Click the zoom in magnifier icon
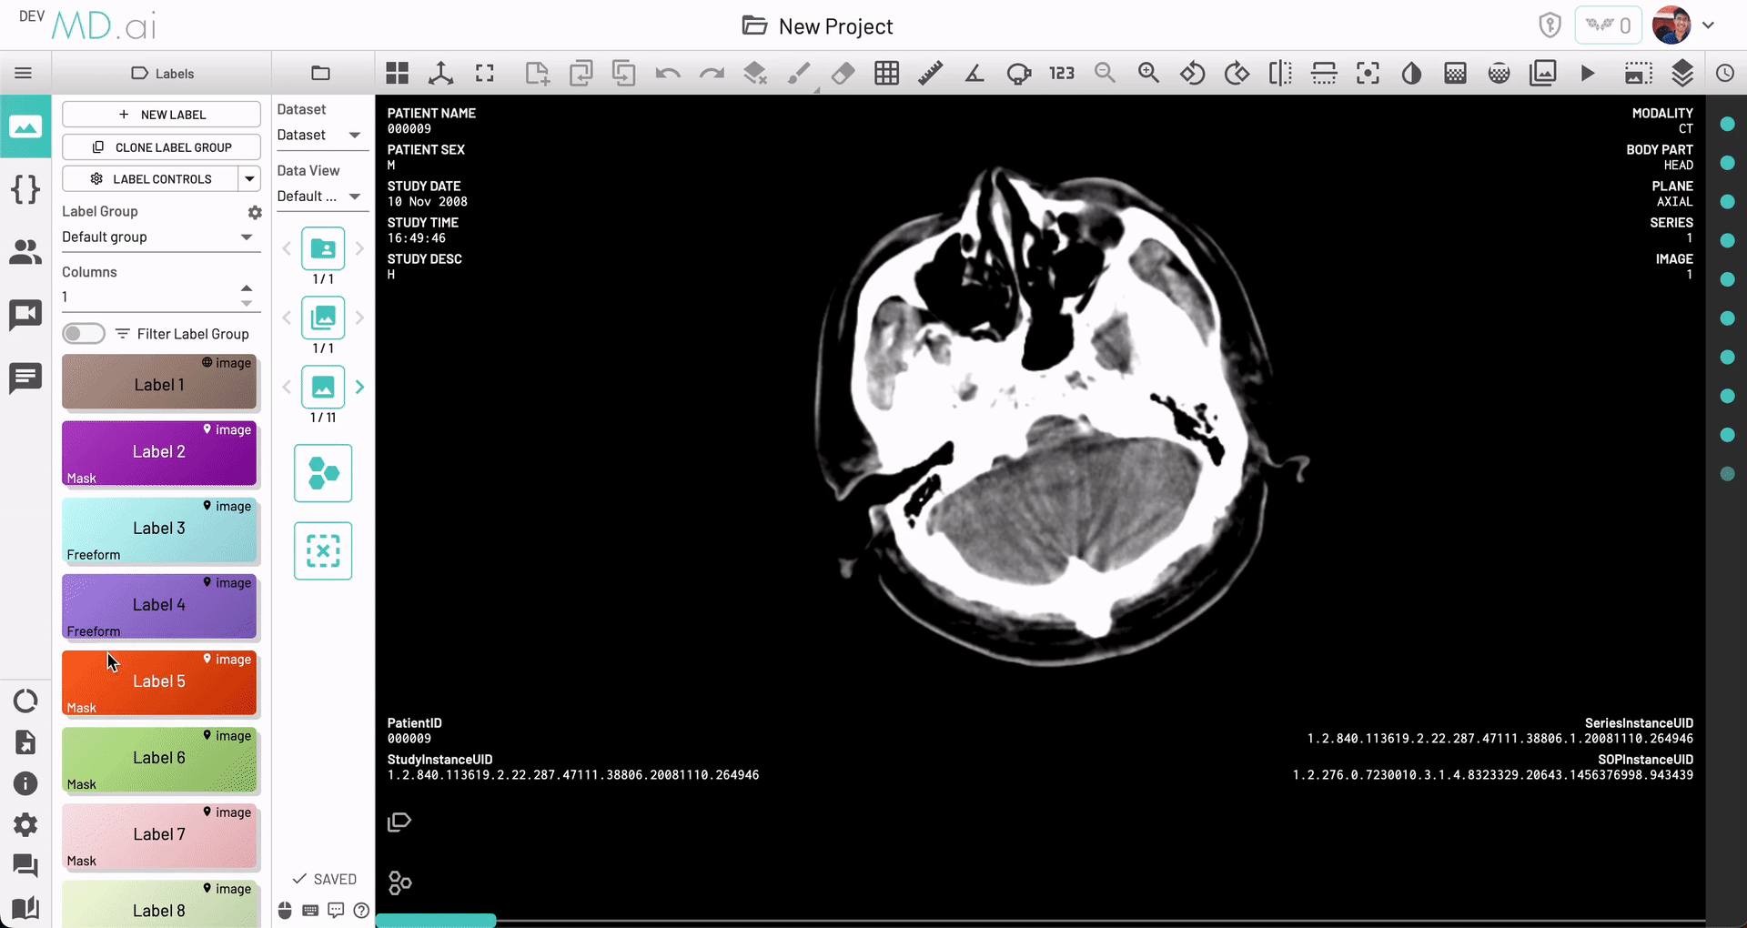 [x=1148, y=74]
